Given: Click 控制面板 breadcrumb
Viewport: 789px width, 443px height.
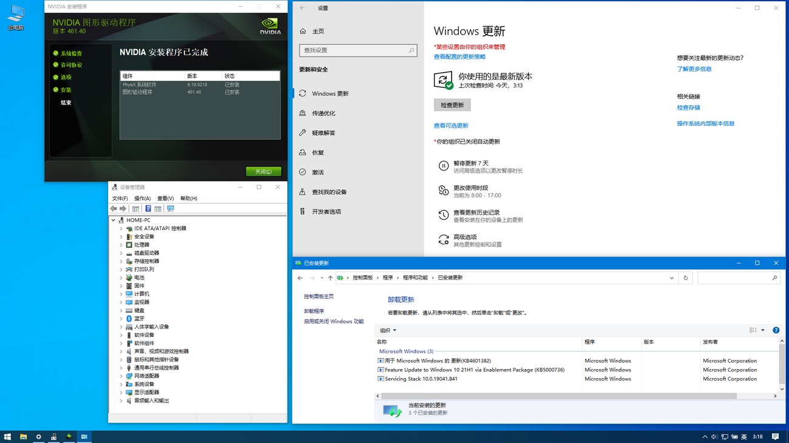Looking at the screenshot, I should pos(363,278).
